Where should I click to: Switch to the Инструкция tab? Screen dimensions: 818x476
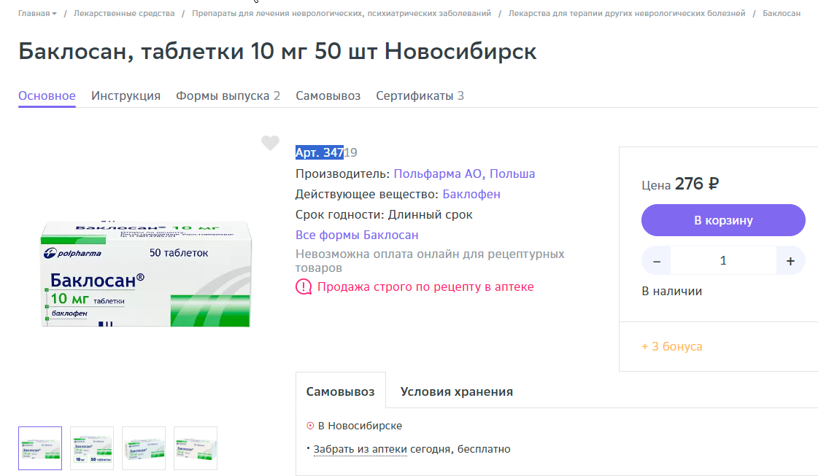[126, 96]
